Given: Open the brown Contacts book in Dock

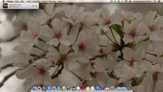Looking at the screenshot, I should [x=64, y=88].
